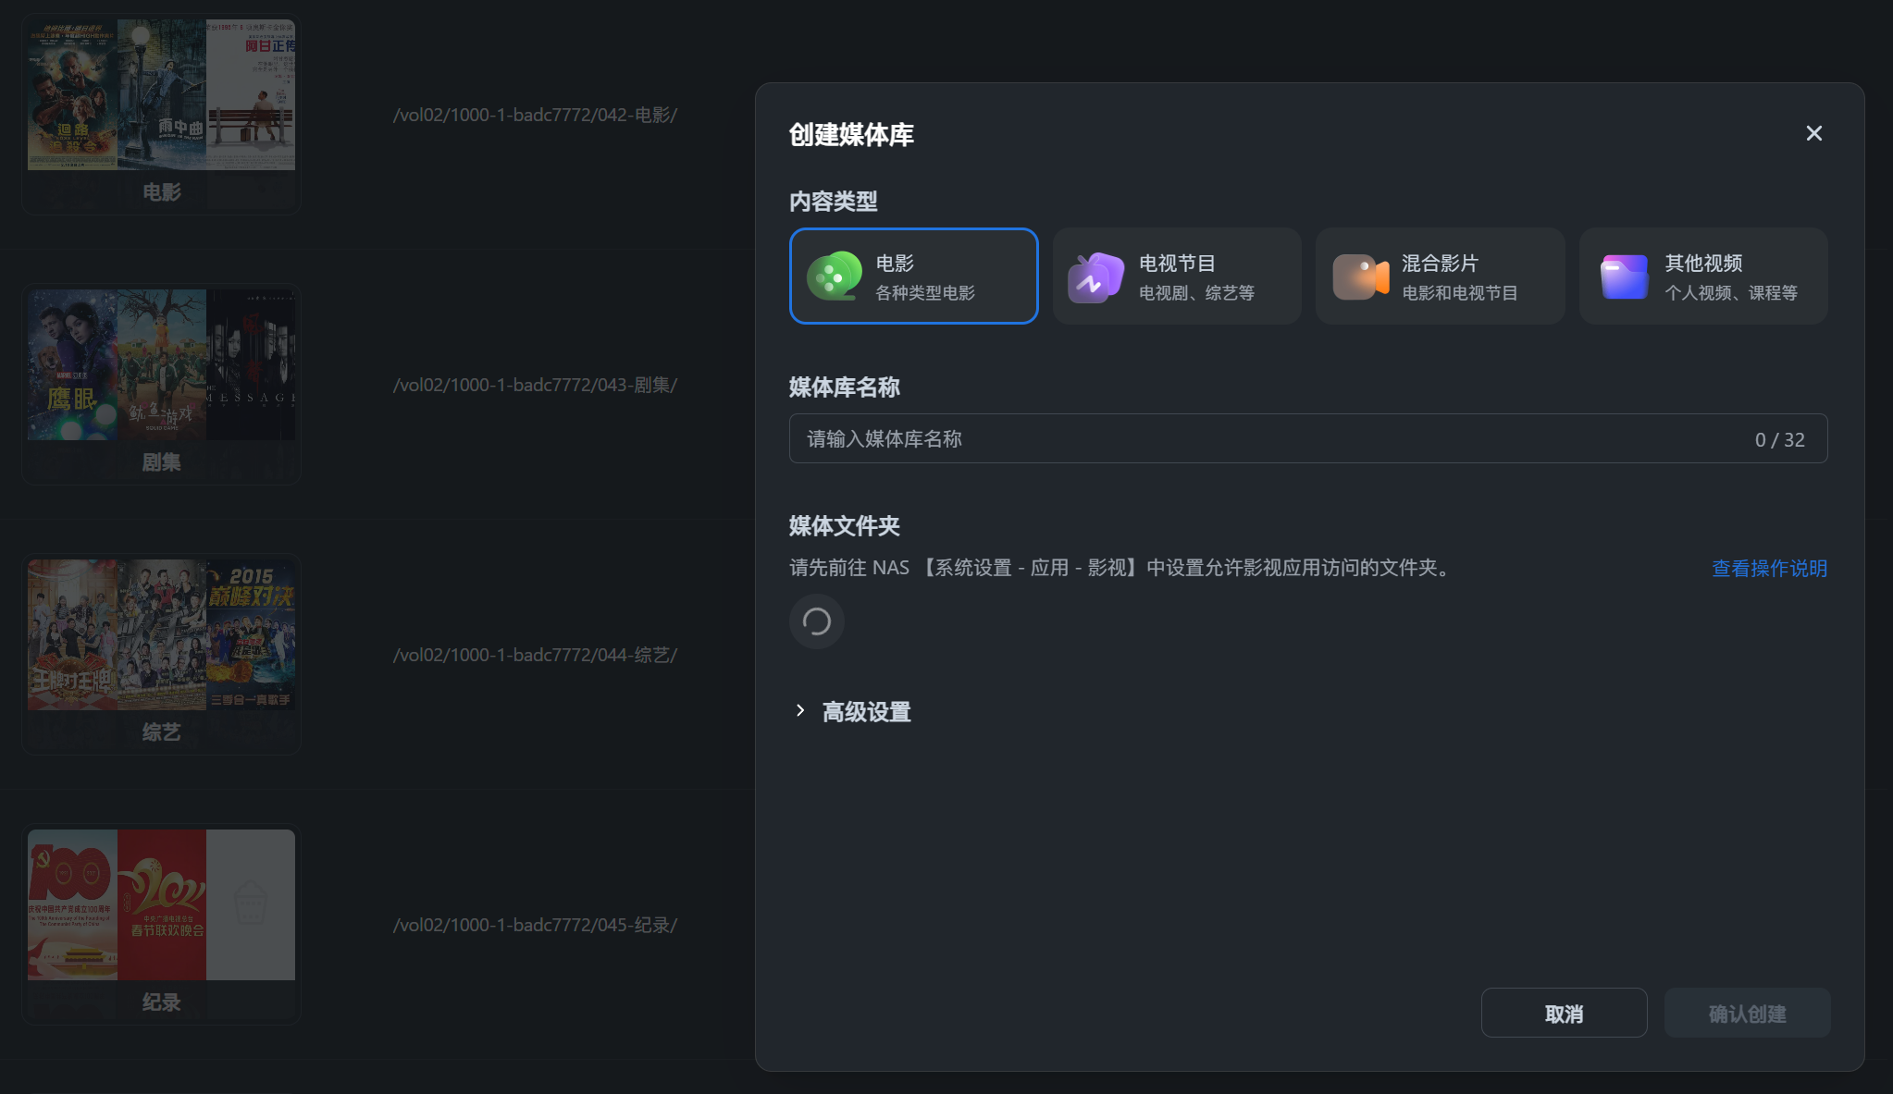Click the loading spinner under 媒体文件夹
This screenshot has width=1893, height=1094.
(x=817, y=621)
